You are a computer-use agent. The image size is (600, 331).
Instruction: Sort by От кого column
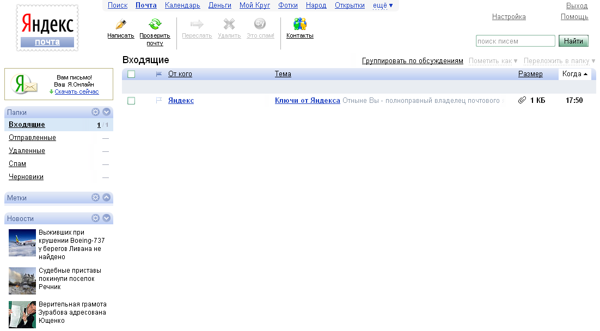180,74
